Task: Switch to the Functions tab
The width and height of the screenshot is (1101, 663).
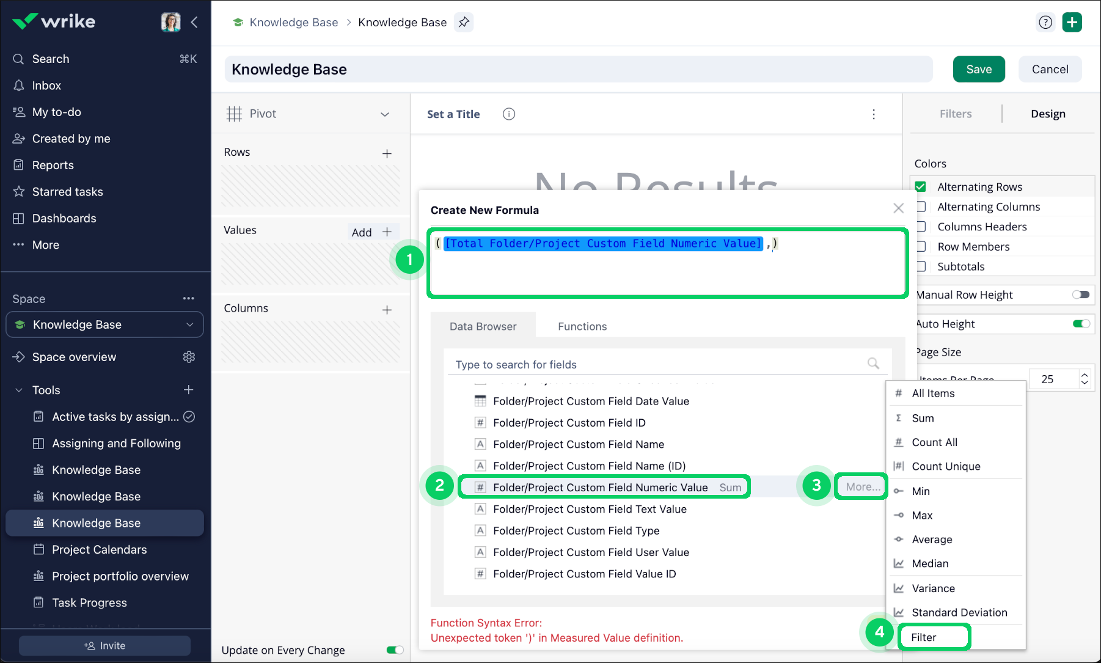Action: (x=582, y=326)
